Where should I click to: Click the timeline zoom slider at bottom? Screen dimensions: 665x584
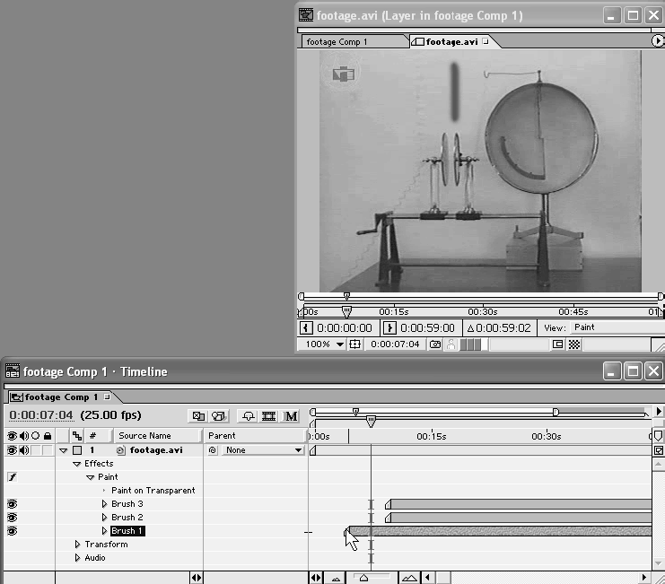363,579
